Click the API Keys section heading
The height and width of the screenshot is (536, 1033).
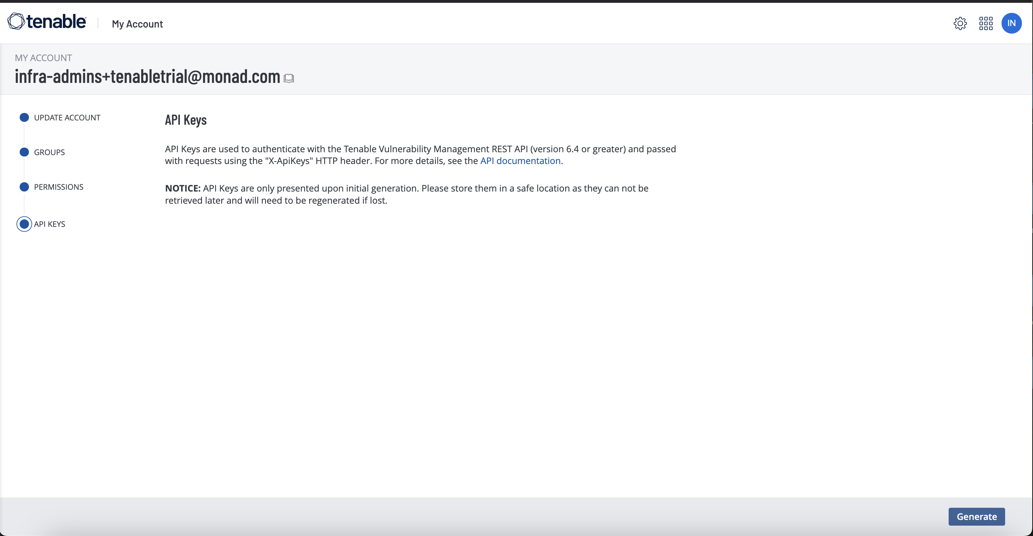click(186, 120)
